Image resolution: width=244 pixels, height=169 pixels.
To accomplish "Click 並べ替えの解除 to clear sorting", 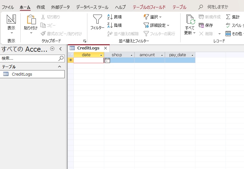I will pyautogui.click(x=123, y=34).
